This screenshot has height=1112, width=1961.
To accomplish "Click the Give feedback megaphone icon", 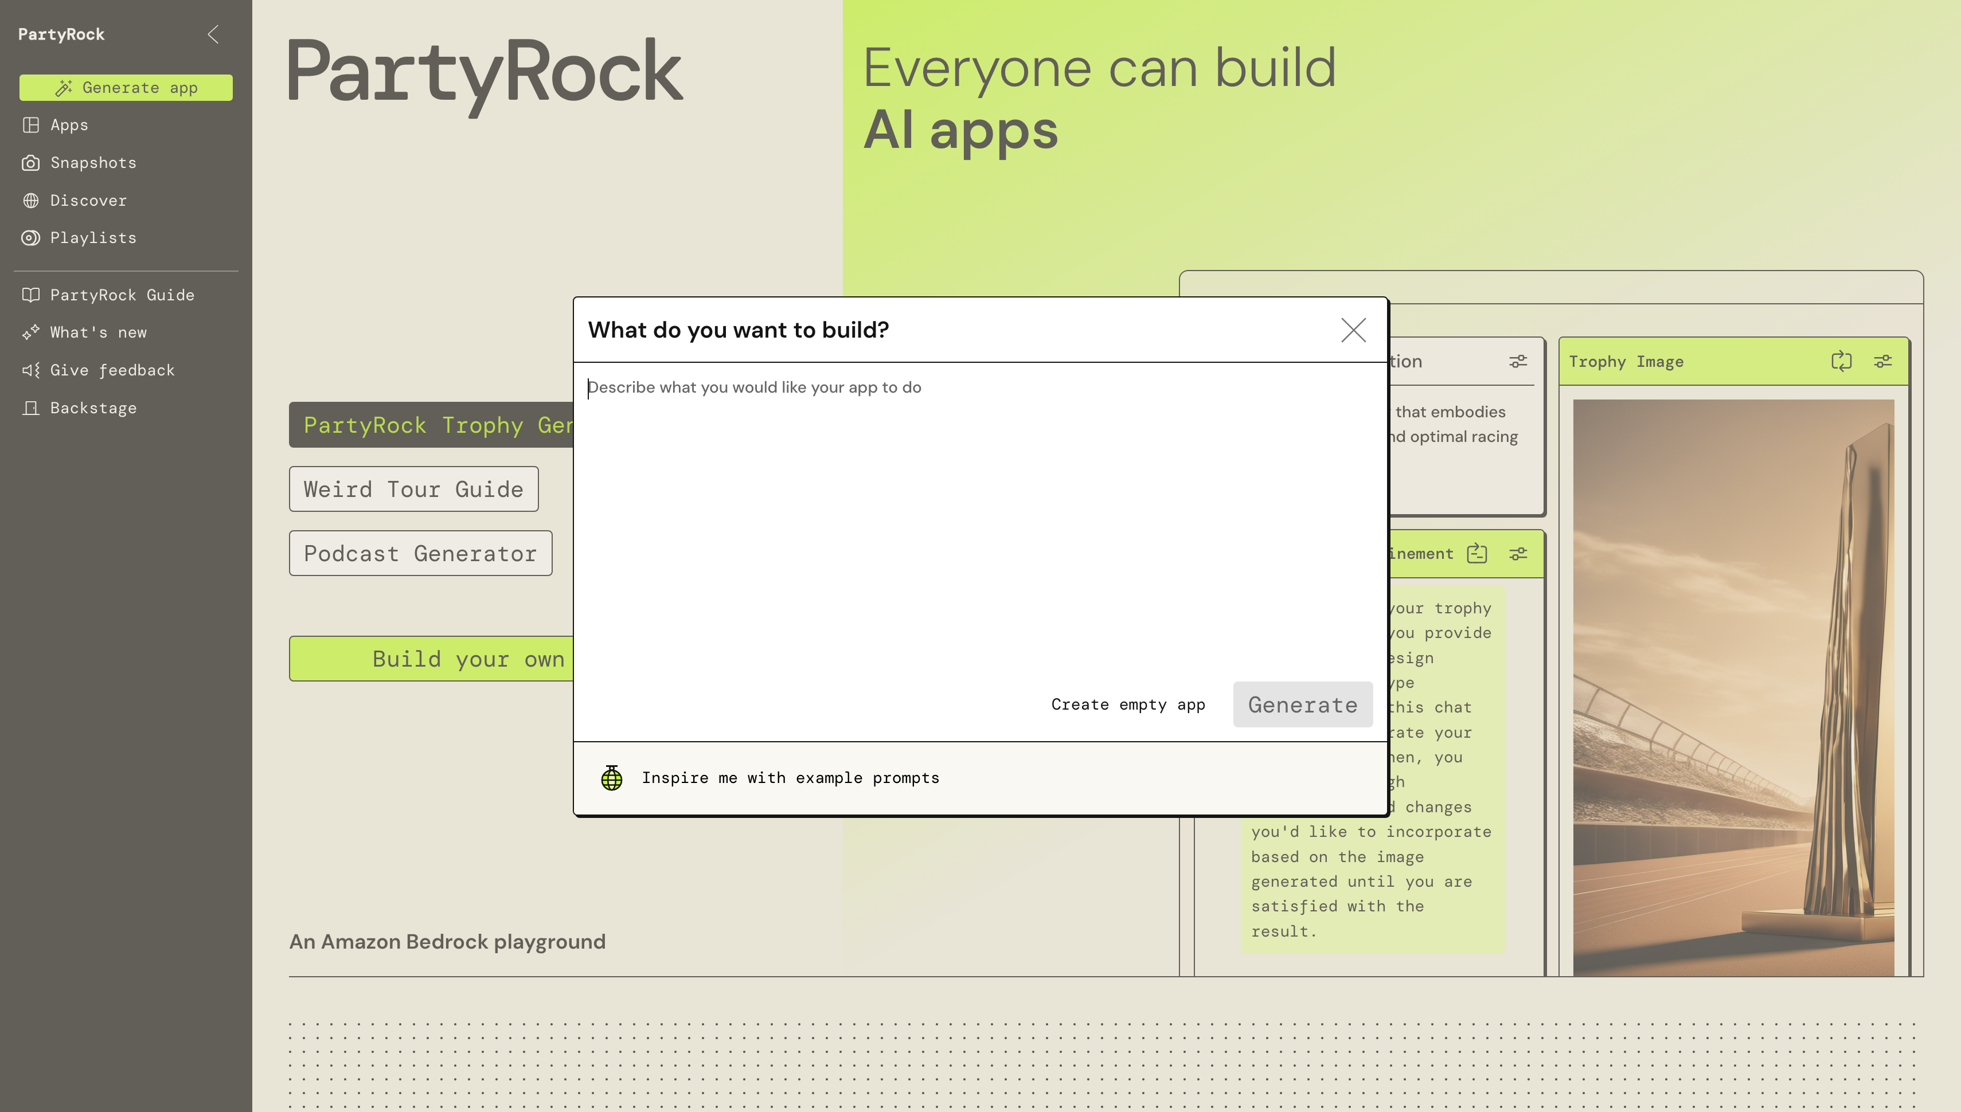I will 30,370.
